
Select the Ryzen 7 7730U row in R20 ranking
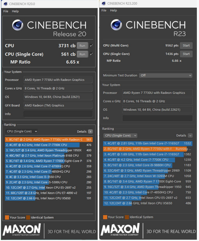pos(49,139)
